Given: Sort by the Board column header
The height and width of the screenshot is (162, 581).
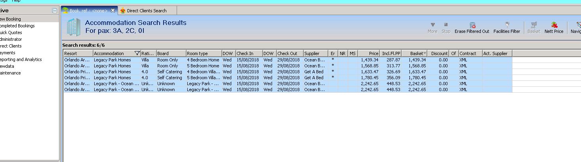Looking at the screenshot, I should (171, 53).
